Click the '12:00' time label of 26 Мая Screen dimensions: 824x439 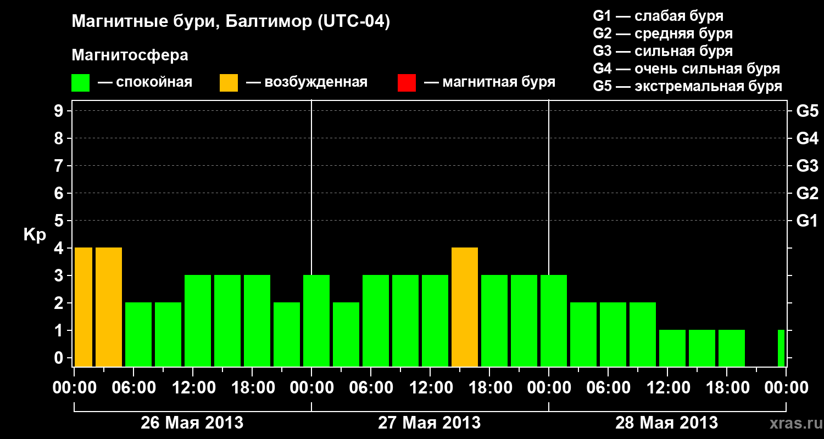pyautogui.click(x=194, y=388)
